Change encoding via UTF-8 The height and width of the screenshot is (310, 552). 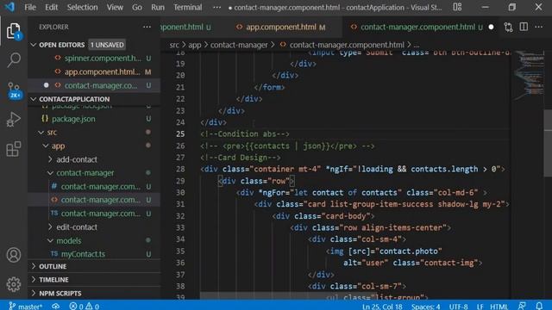(x=458, y=307)
